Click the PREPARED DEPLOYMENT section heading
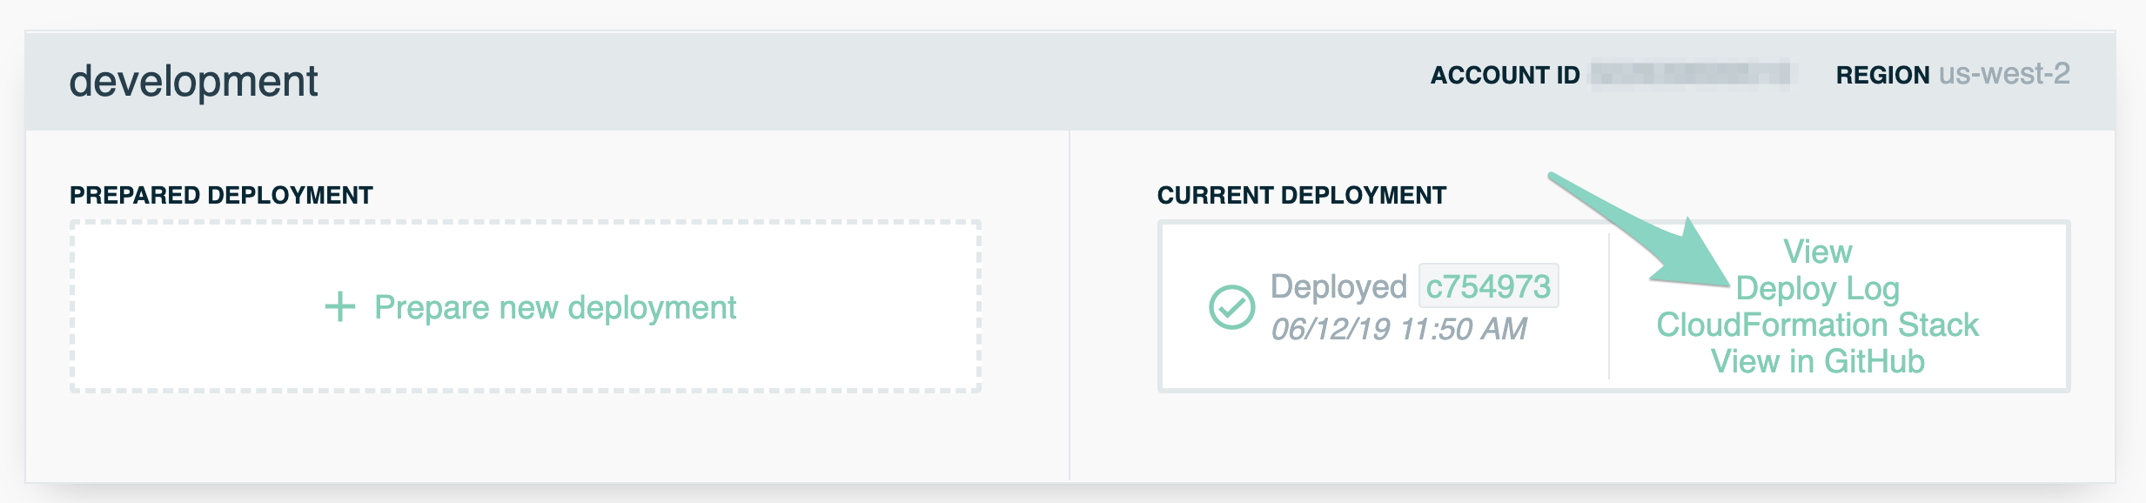The height and width of the screenshot is (503, 2146). [x=221, y=195]
